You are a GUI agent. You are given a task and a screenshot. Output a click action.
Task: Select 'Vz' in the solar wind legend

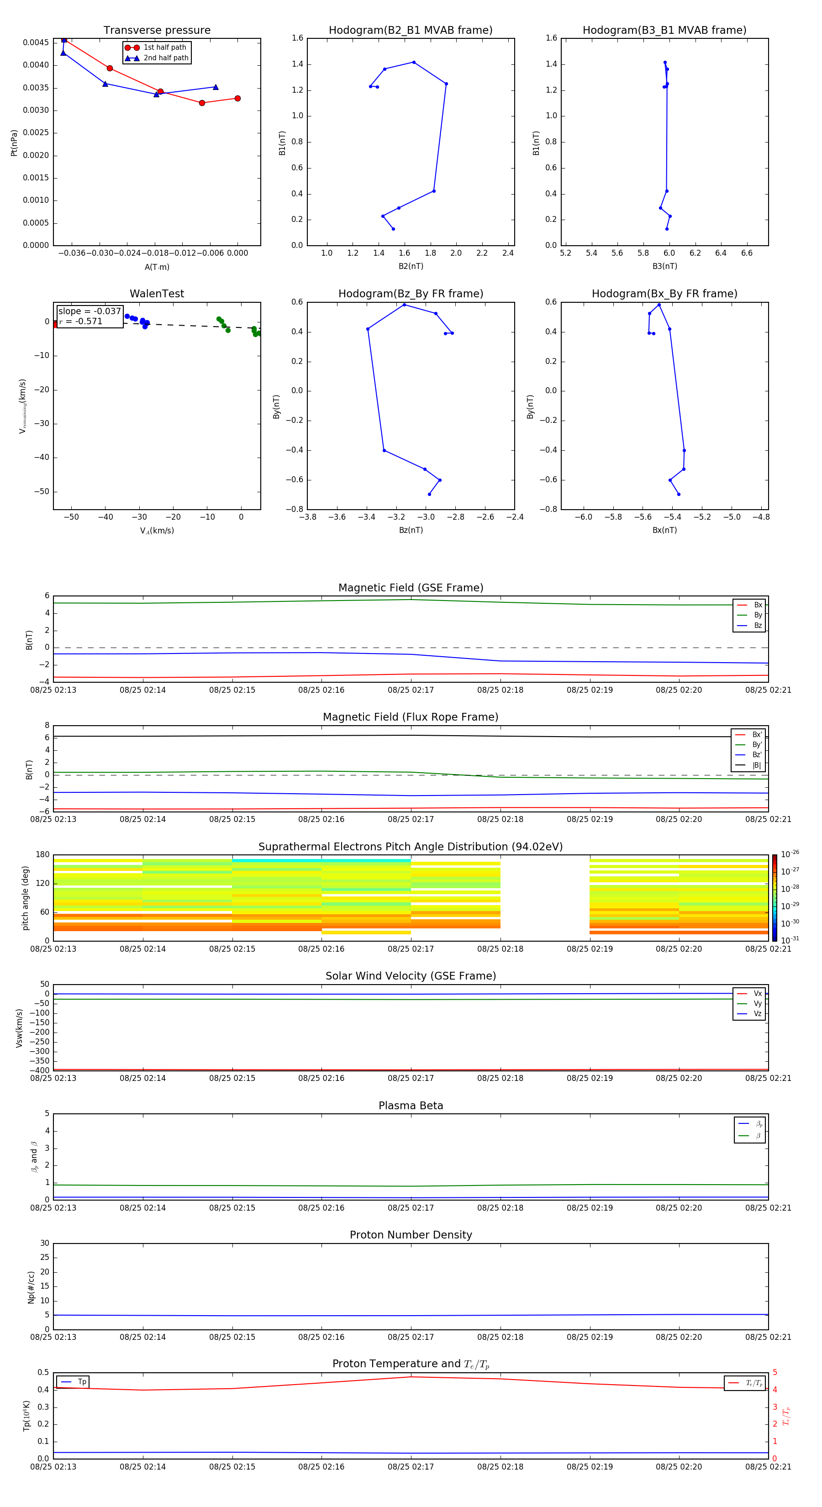point(749,1013)
